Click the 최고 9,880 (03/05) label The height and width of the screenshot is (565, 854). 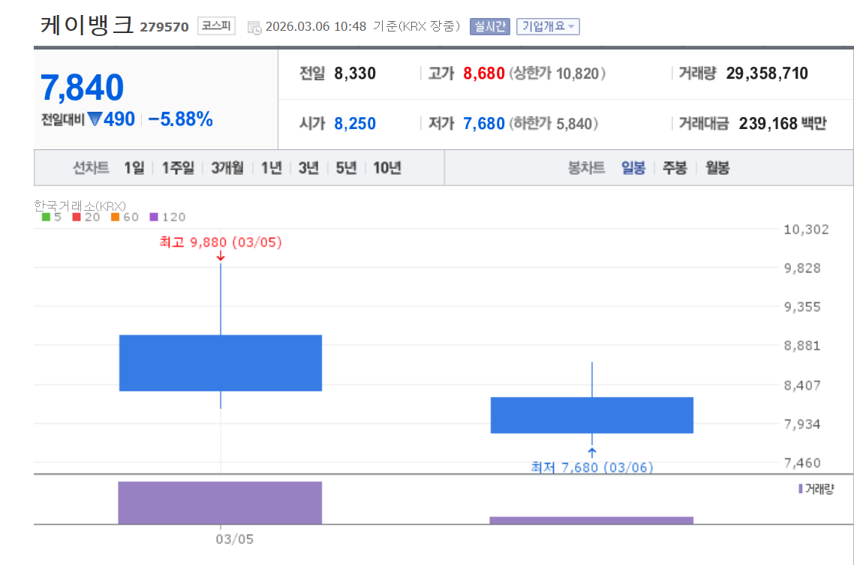click(221, 242)
